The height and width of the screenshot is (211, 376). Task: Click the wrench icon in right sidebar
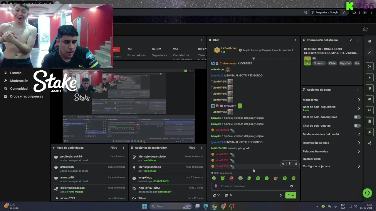pos(370,132)
